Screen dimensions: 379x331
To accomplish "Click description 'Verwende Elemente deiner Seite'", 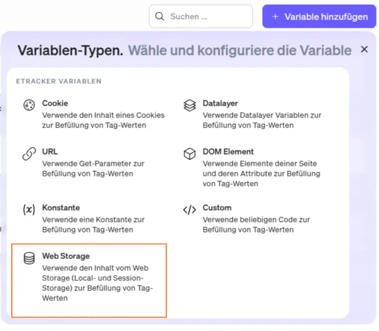I will 260,163.
